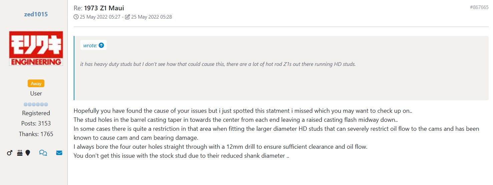The height and width of the screenshot is (185, 493).
Task: Click the male gender icon
Action: point(10,153)
